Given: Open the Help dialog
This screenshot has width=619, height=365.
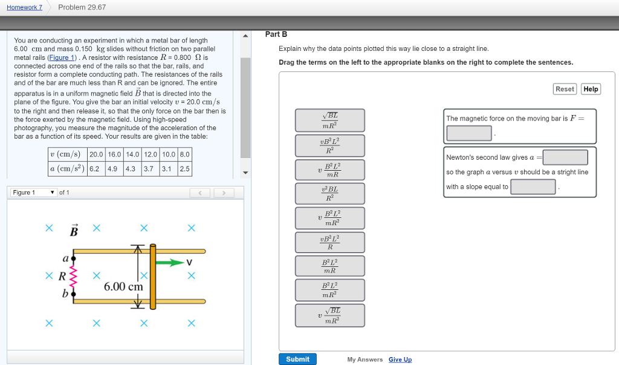Looking at the screenshot, I should [591, 89].
